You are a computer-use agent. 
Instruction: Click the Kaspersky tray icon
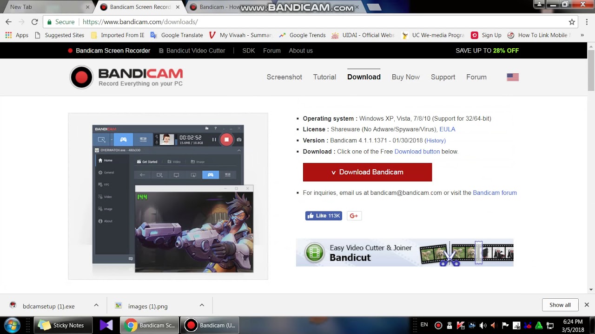tap(461, 325)
